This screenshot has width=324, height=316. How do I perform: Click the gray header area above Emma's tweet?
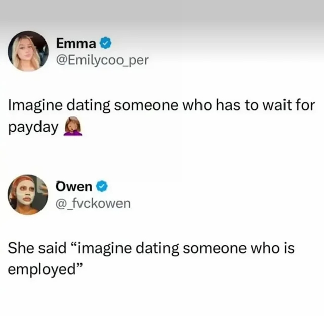[162, 12]
